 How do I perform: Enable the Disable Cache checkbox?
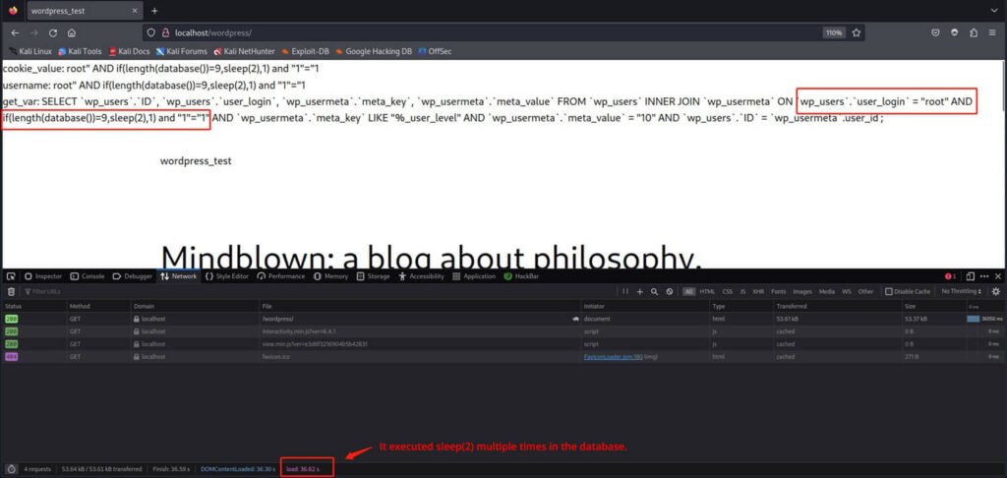point(889,292)
